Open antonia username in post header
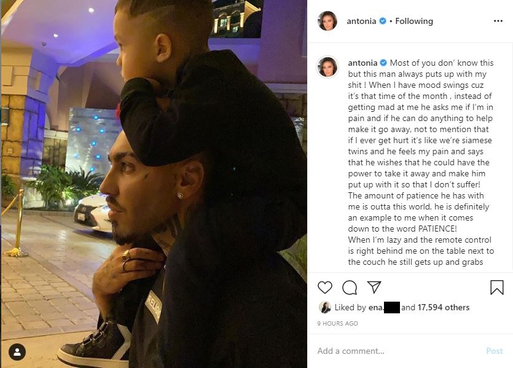This screenshot has height=368, width=513. 361,22
